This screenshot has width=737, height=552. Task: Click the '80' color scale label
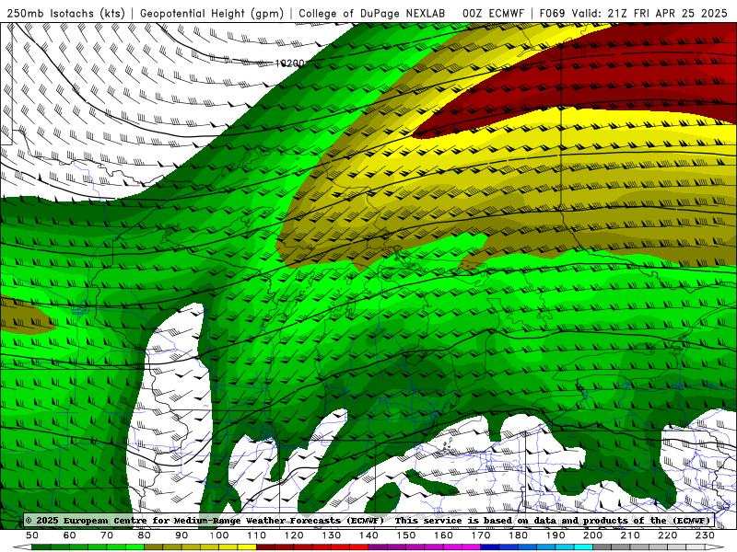click(x=144, y=535)
